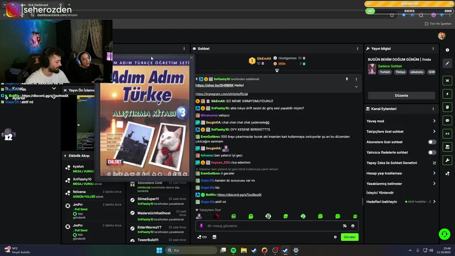455x256 pixels.
Task: Open the Windows Start menu
Action: pos(159,250)
